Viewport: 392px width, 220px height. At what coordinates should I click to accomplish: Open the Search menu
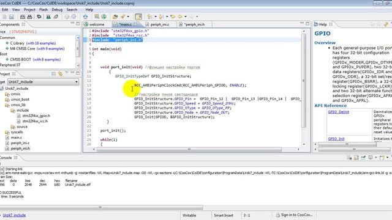[x=72, y=10]
